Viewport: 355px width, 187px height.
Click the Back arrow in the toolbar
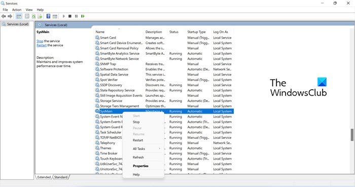tap(4, 16)
